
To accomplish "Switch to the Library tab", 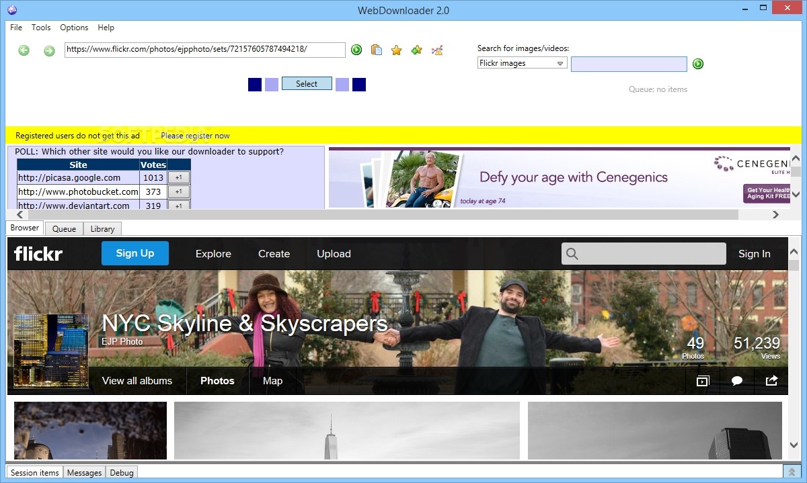I will 102,229.
